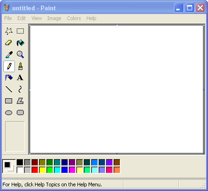
Task: Select the Polygon tool
Action: click(21, 101)
